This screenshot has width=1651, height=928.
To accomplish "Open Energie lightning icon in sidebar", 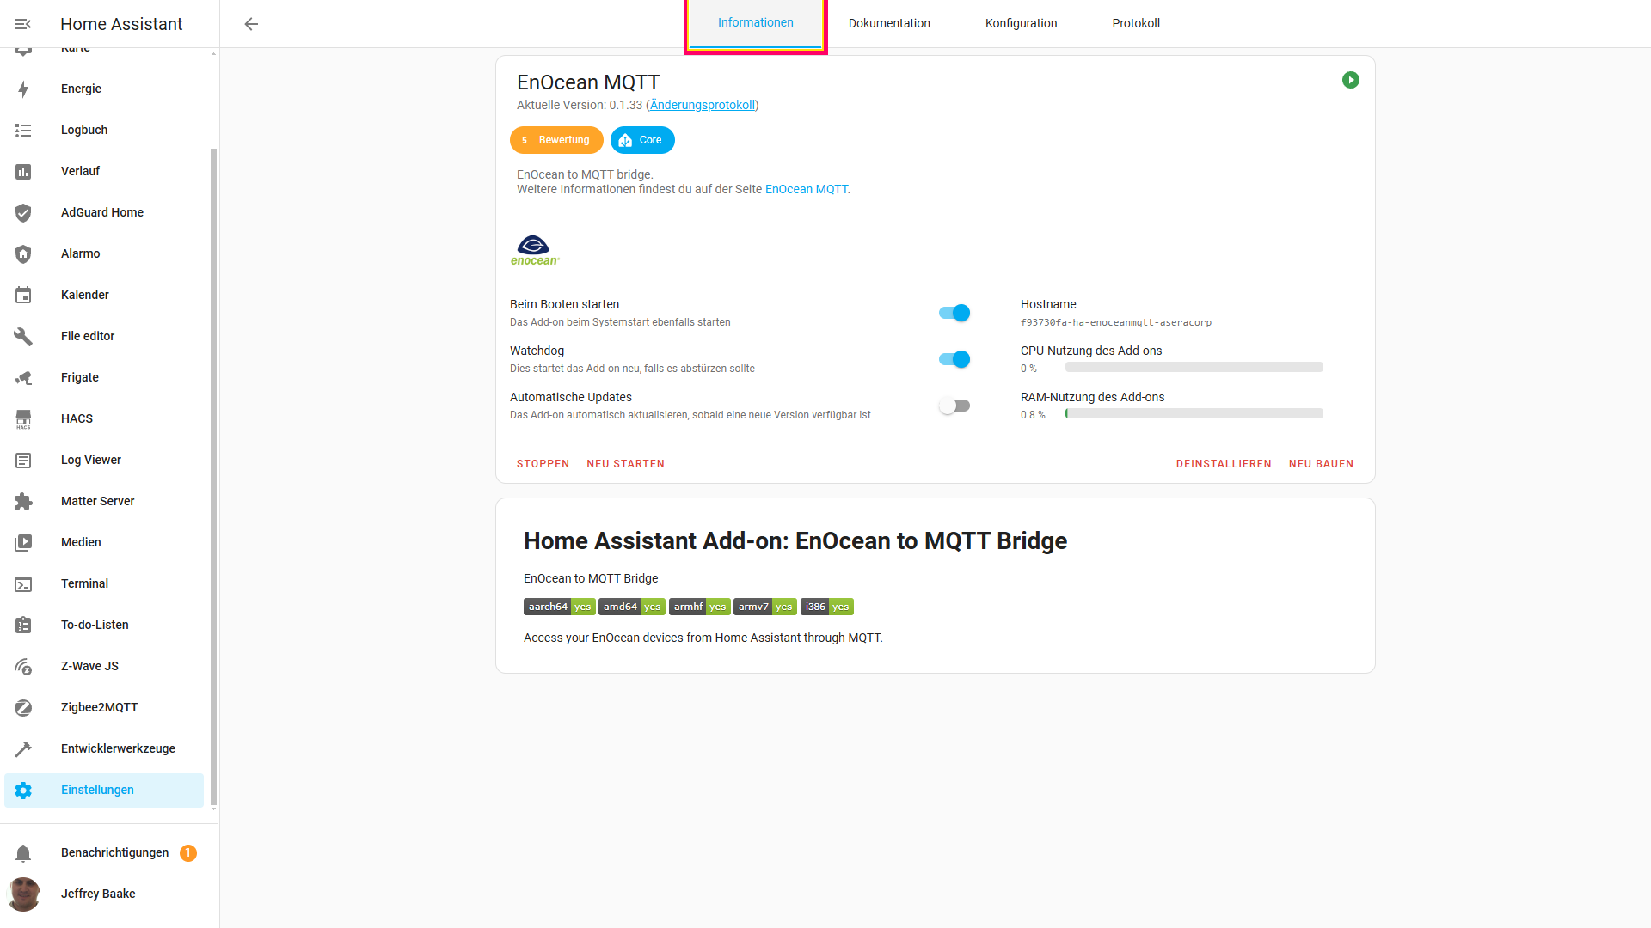I will coord(23,89).
